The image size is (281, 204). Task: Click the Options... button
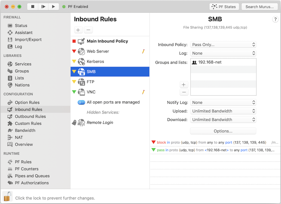[x=223, y=131]
